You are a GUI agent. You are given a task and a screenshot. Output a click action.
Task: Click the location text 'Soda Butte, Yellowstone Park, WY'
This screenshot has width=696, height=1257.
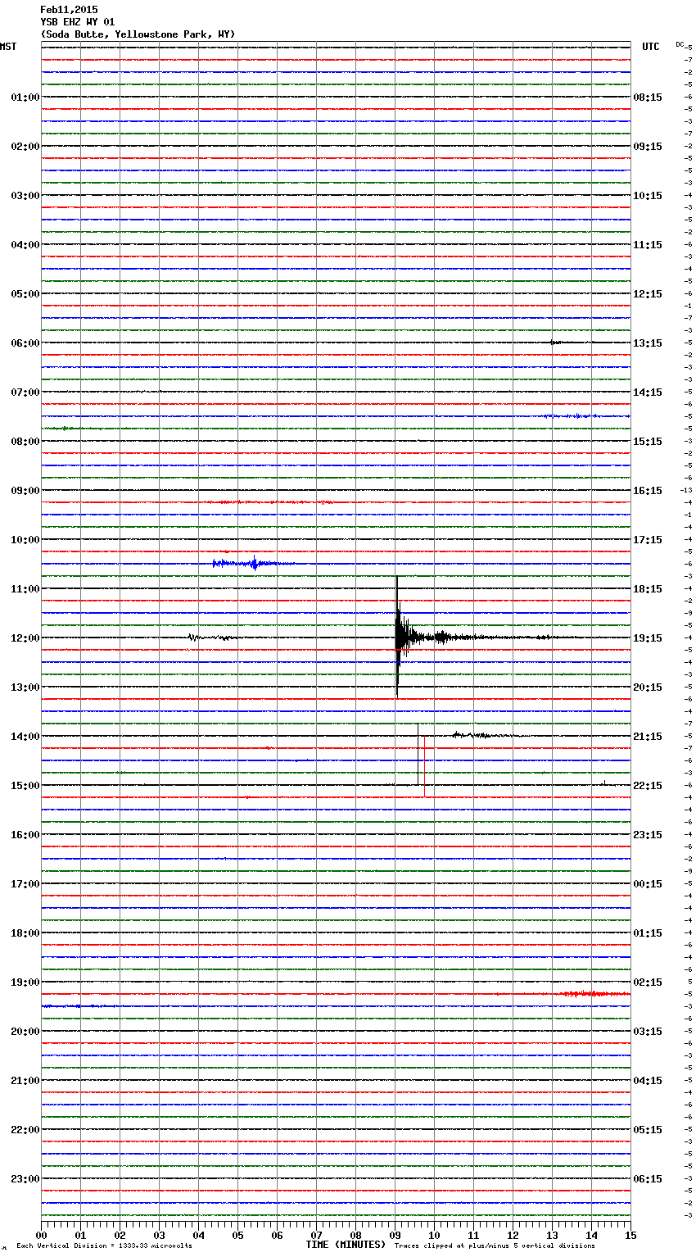pyautogui.click(x=138, y=34)
